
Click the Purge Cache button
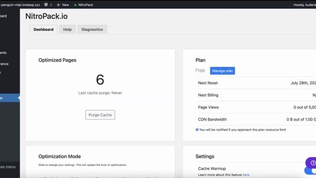100,115
